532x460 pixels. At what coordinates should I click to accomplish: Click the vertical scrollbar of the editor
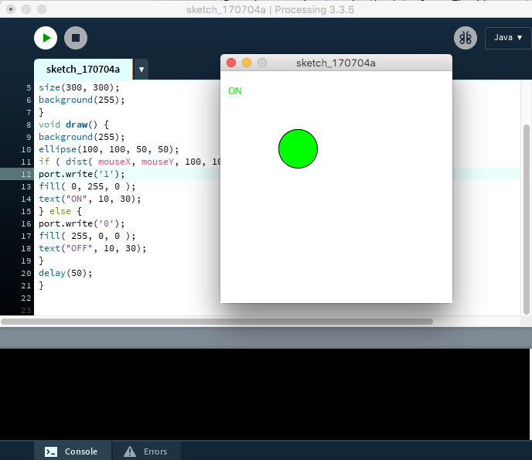coord(527,220)
